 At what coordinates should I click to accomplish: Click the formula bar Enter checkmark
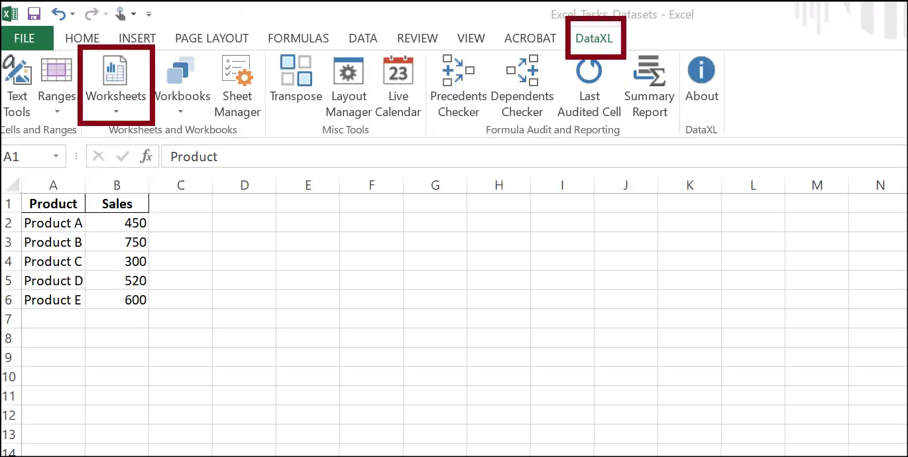123,157
